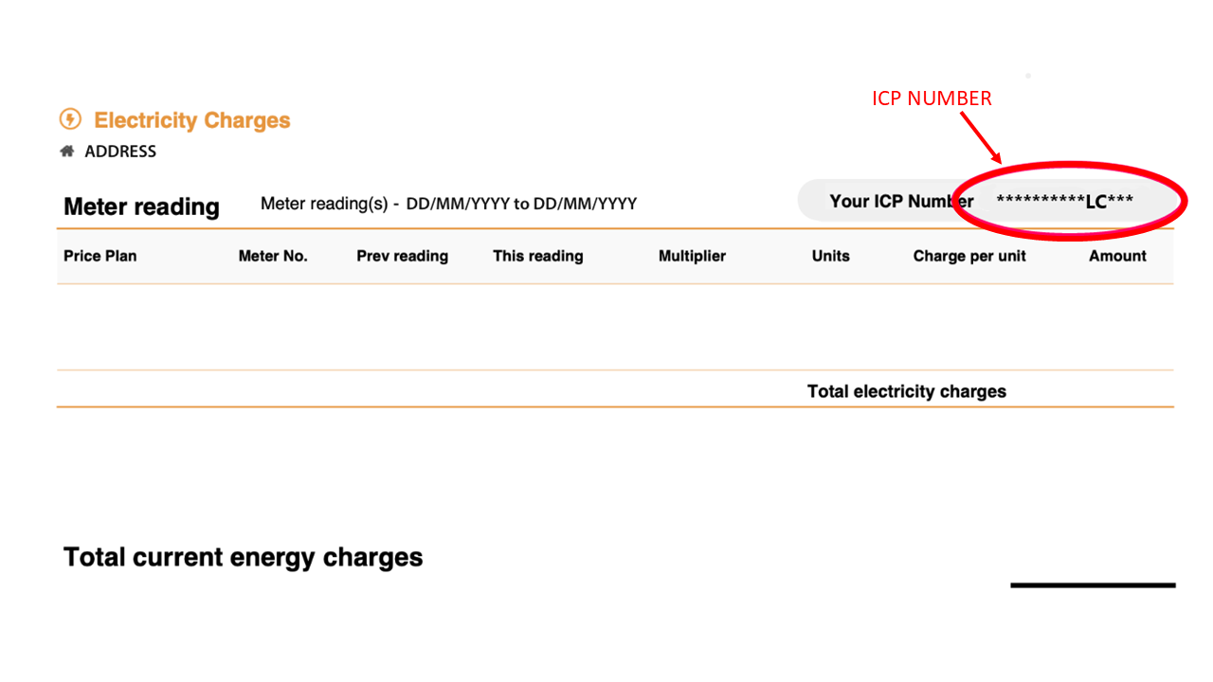Click the Meter reading heading
The width and height of the screenshot is (1213, 682).
pos(141,206)
